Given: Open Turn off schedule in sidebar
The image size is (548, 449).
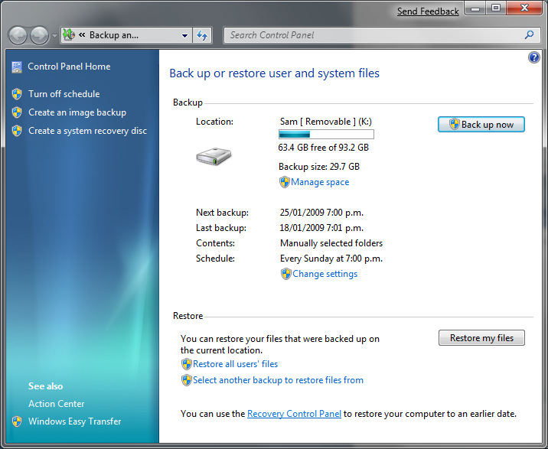Looking at the screenshot, I should pos(64,94).
